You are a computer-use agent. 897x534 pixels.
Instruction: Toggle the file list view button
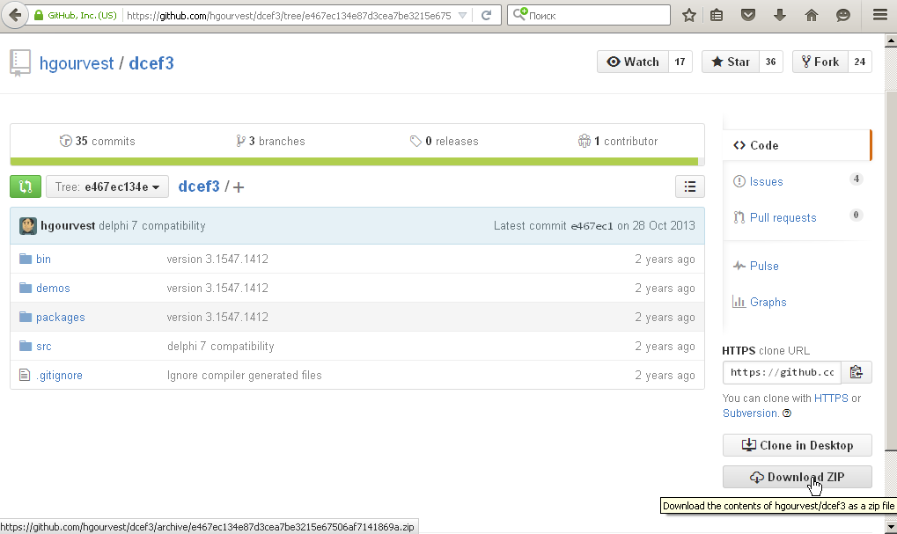(x=689, y=187)
